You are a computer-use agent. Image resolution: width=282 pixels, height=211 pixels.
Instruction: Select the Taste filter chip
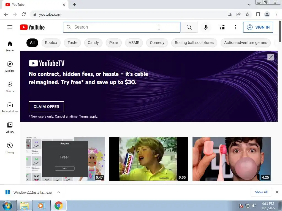tap(72, 43)
